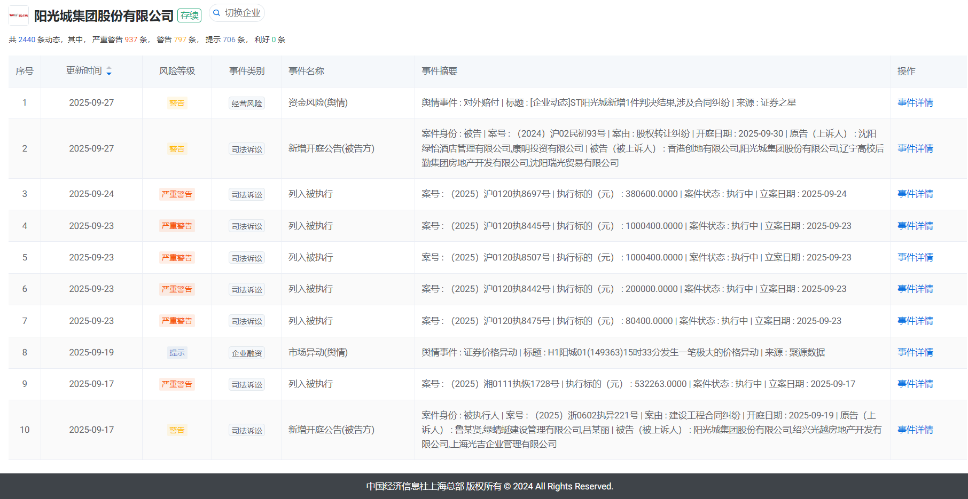Click the 切换企业 switch company button
The image size is (968, 499).
237,13
